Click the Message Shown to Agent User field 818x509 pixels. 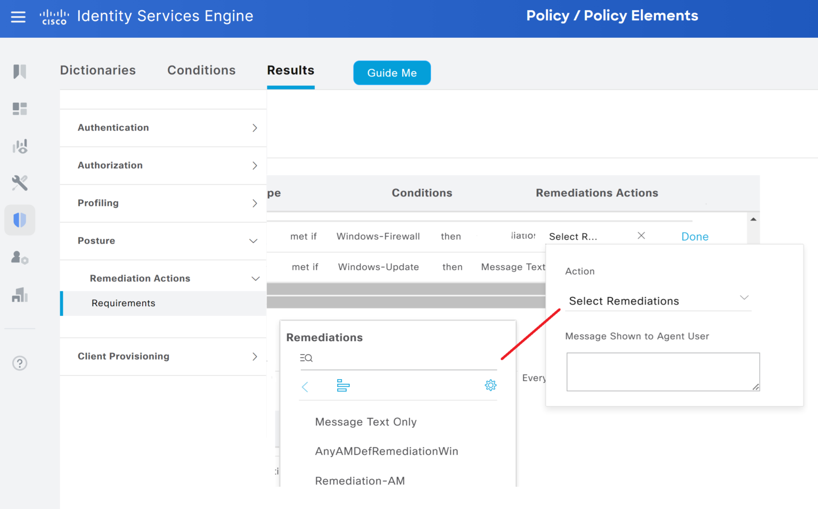(x=662, y=372)
